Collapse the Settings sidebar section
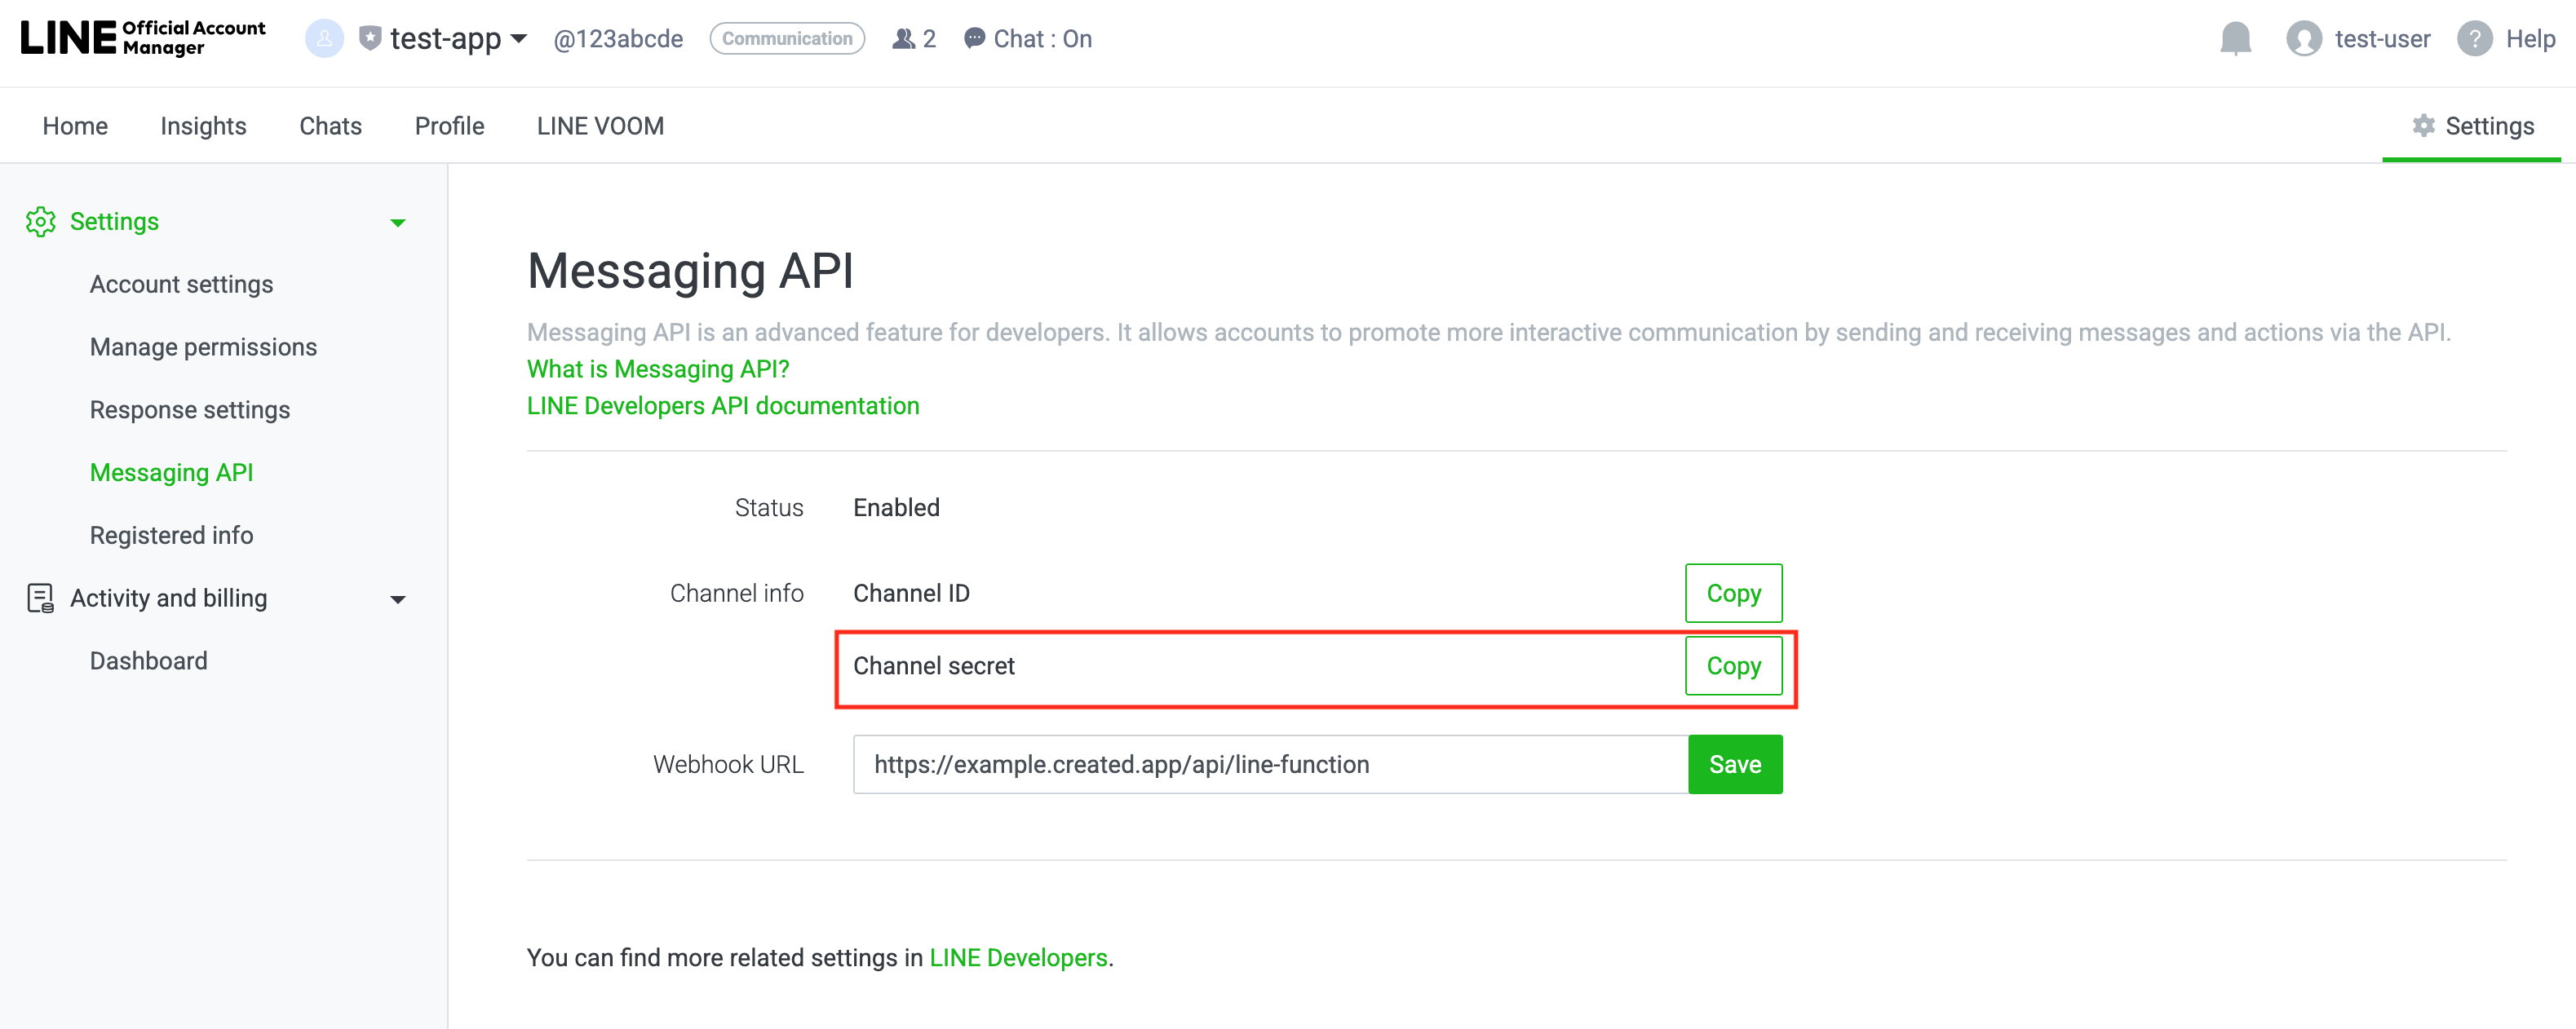 pyautogui.click(x=398, y=222)
